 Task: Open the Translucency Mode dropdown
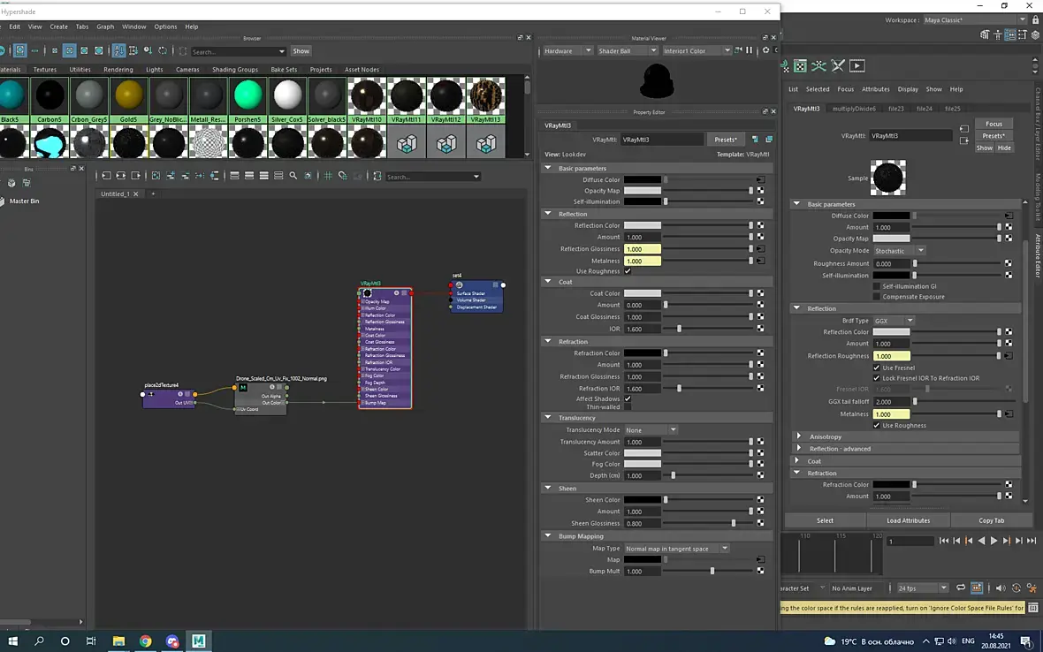click(651, 430)
